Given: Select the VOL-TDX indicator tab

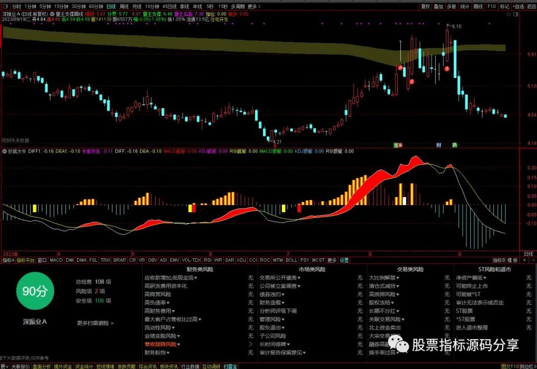Looking at the screenshot, I should click(191, 260).
